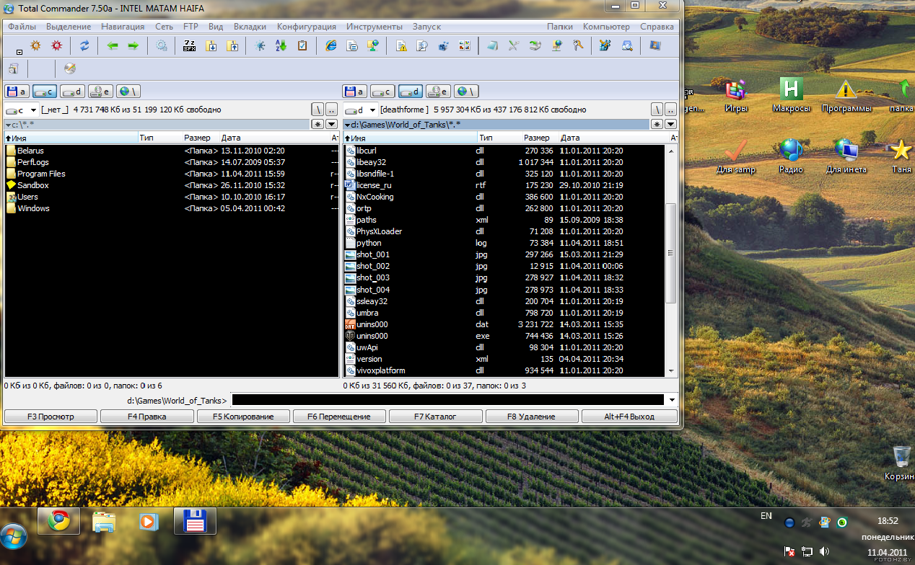
Task: Open the Файлы menu
Action: click(22, 27)
